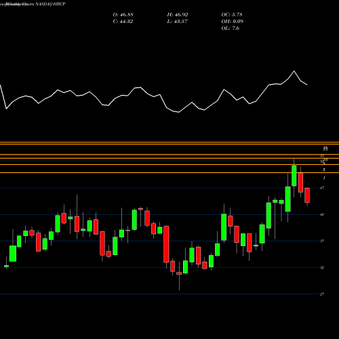
Task: Click the 'OH: 0.09' reading
Action: [x=232, y=22]
